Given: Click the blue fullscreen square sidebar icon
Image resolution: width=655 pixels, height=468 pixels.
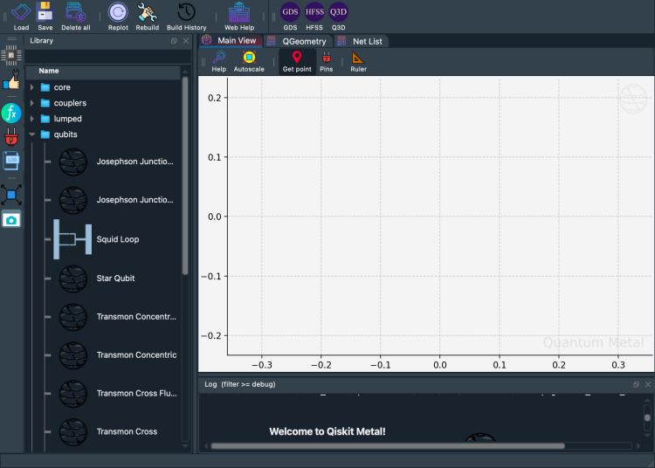Looking at the screenshot, I should pos(11,195).
